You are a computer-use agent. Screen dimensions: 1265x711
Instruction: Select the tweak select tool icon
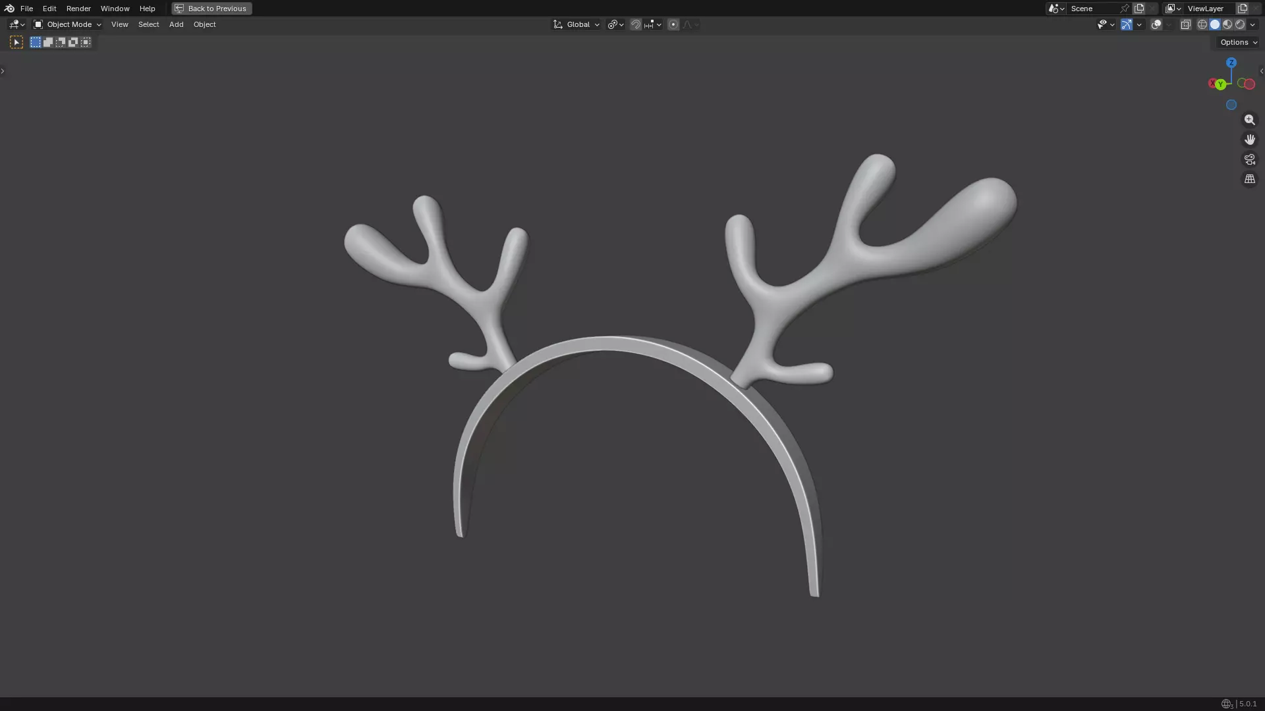click(16, 42)
